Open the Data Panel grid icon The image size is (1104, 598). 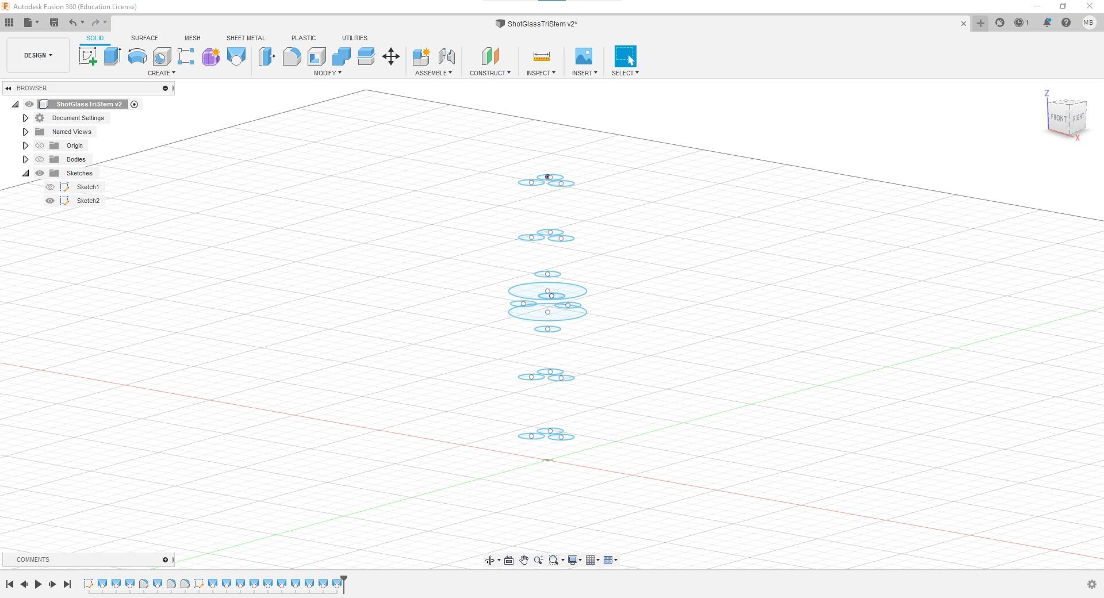click(x=9, y=22)
